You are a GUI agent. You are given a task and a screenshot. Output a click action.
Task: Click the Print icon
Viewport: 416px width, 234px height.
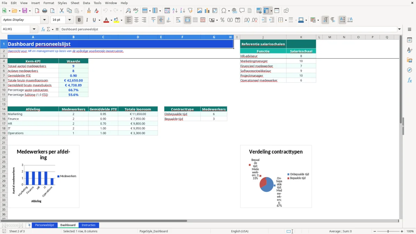click(x=45, y=11)
